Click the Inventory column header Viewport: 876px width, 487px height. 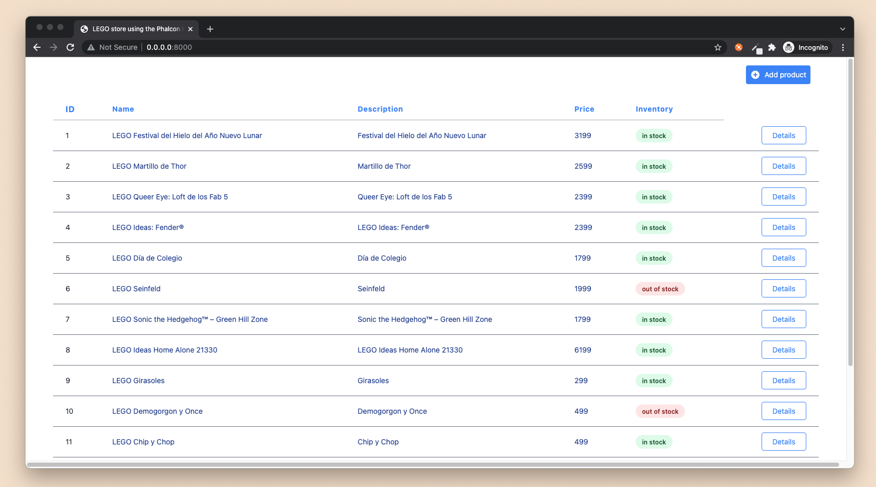654,109
